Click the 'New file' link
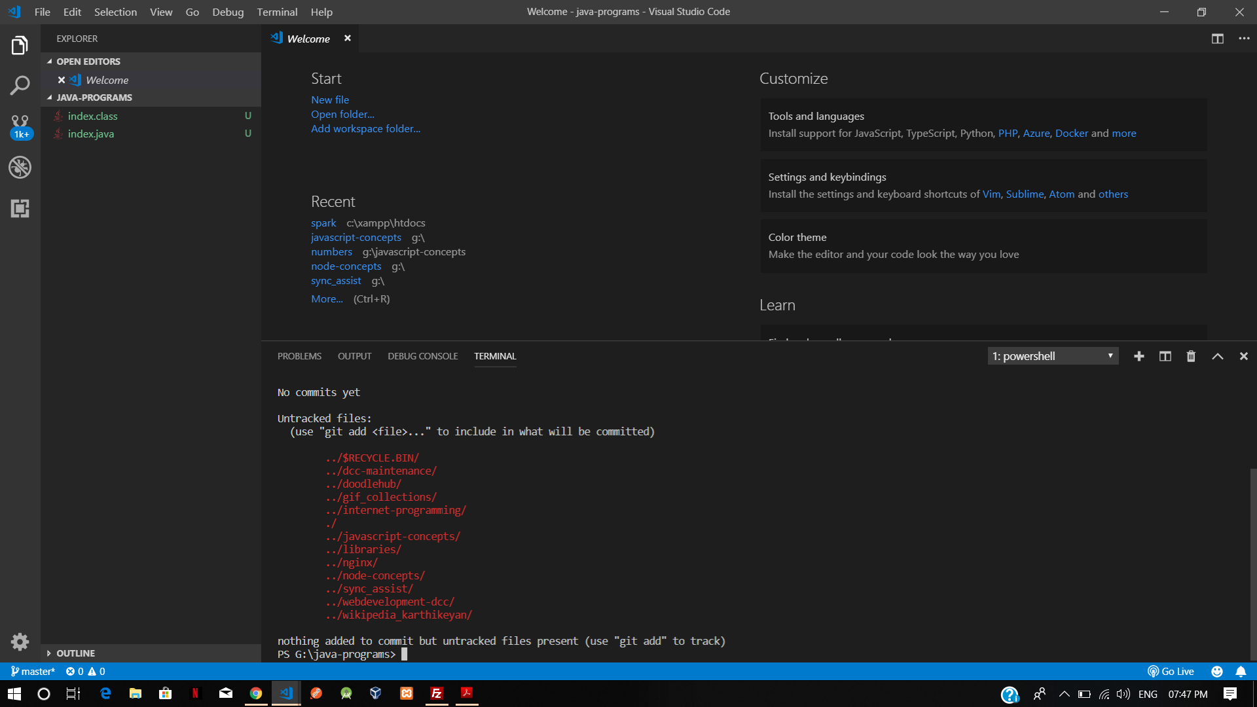The height and width of the screenshot is (707, 1257). [x=330, y=100]
